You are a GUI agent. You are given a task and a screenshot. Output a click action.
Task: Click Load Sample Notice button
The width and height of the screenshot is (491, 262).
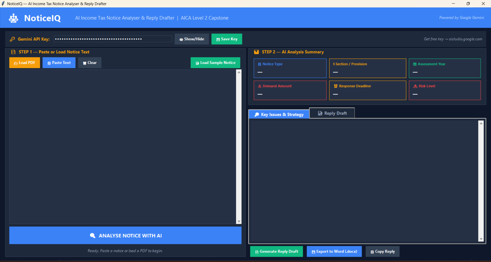pyautogui.click(x=215, y=63)
